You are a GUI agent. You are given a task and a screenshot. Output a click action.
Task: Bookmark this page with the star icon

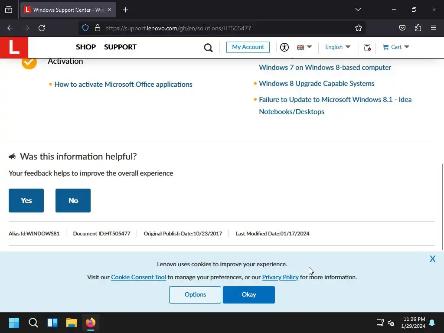pyautogui.click(x=359, y=28)
